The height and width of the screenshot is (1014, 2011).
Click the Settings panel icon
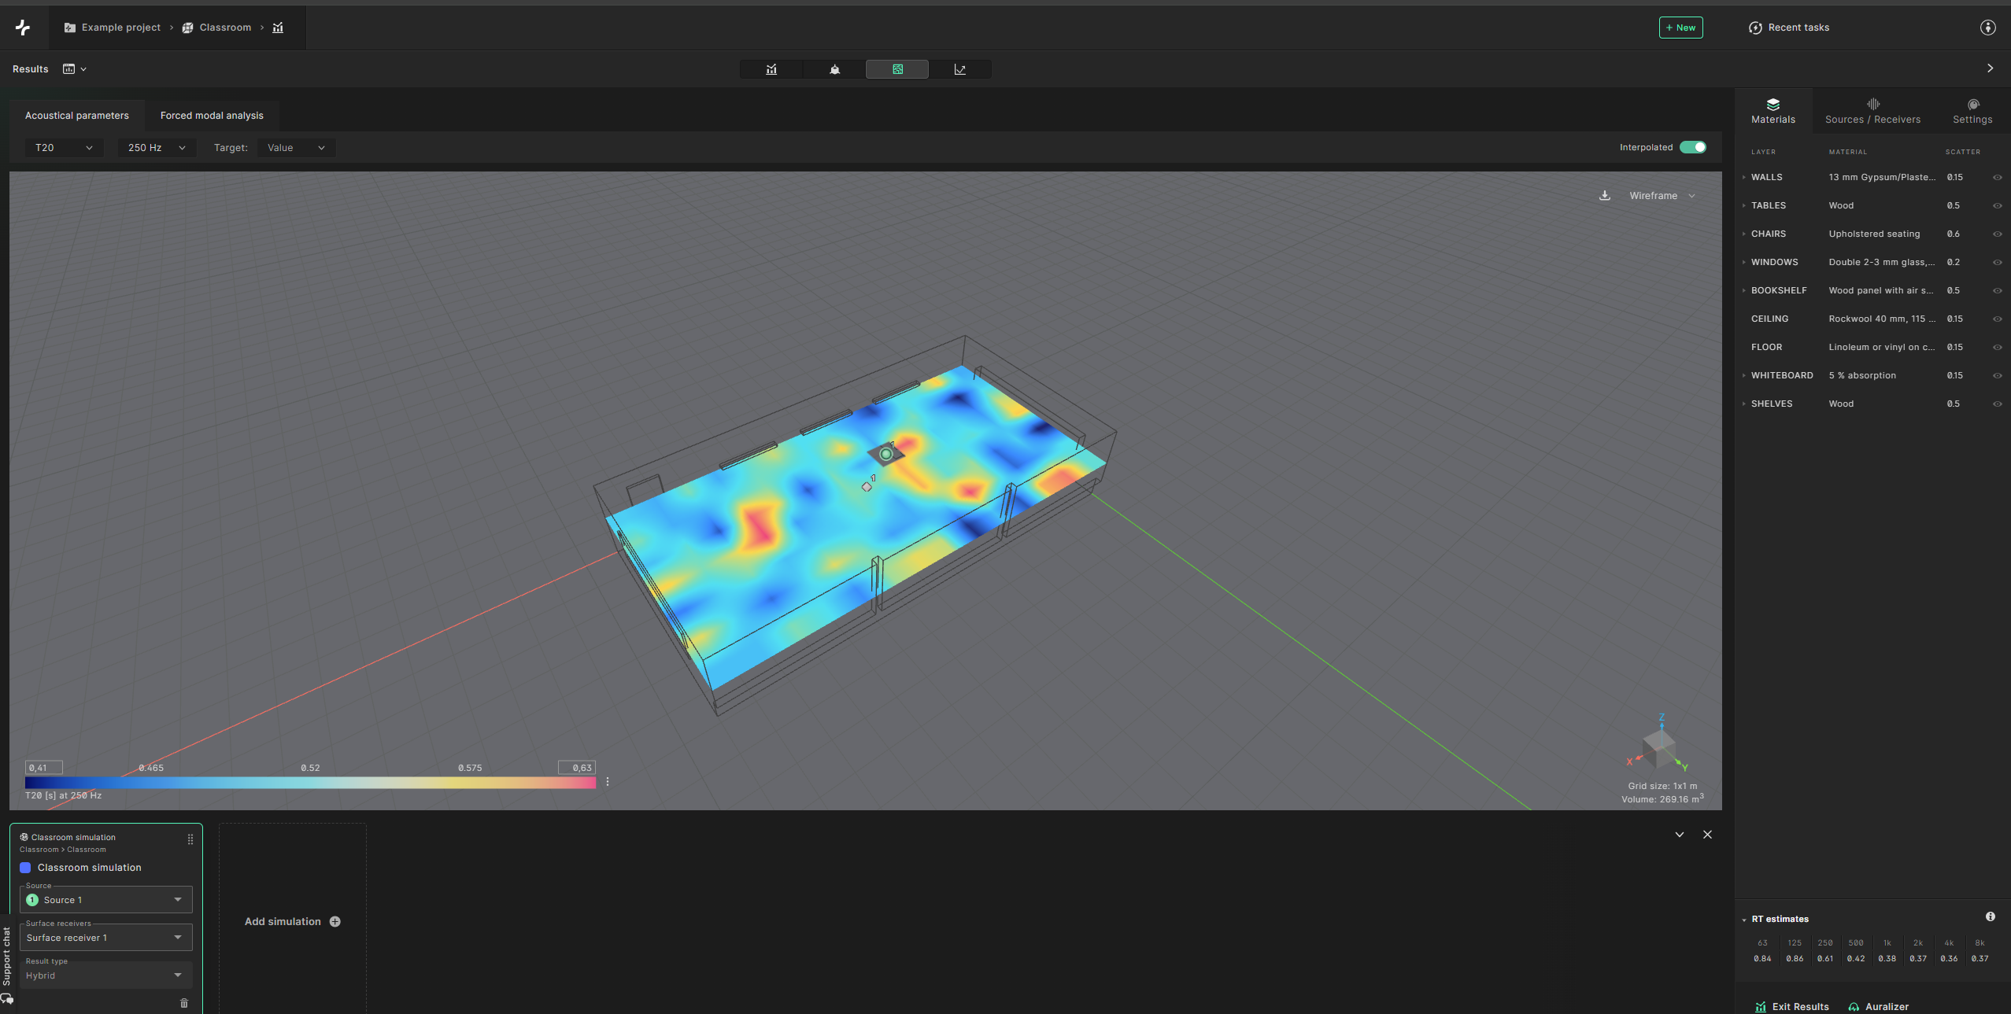click(1972, 110)
